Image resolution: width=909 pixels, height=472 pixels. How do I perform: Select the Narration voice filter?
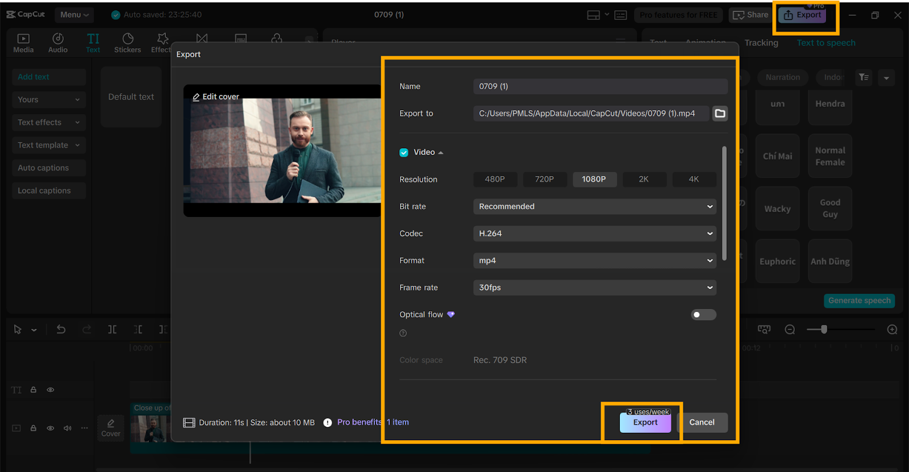coord(782,77)
